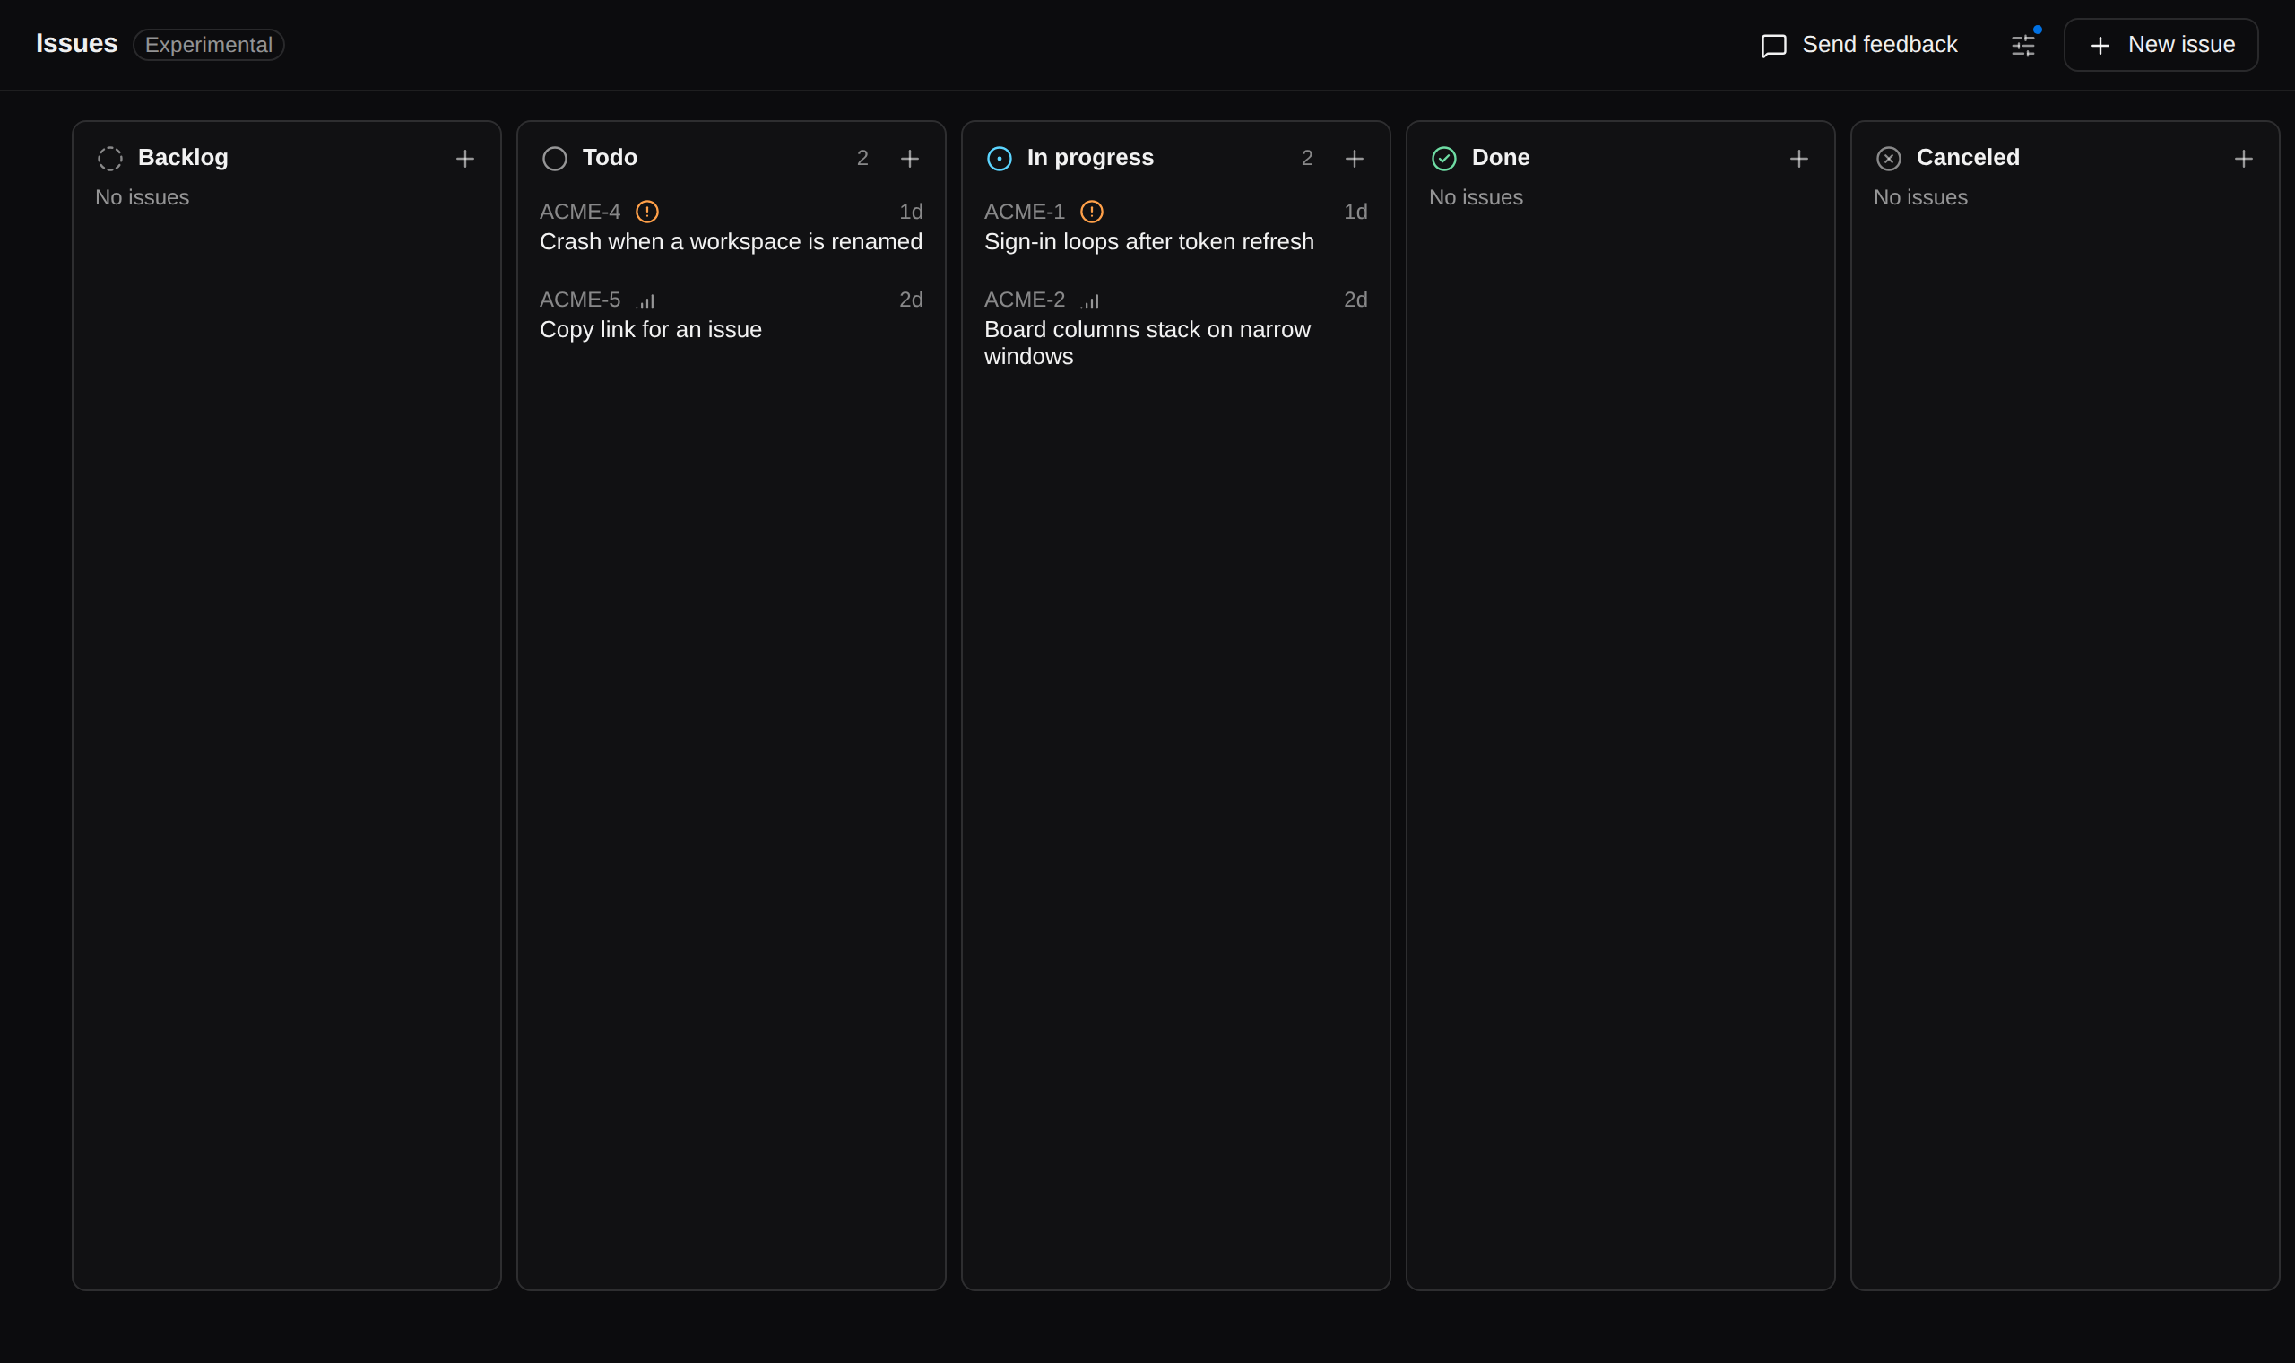Click the In progress column issue count

[1307, 158]
